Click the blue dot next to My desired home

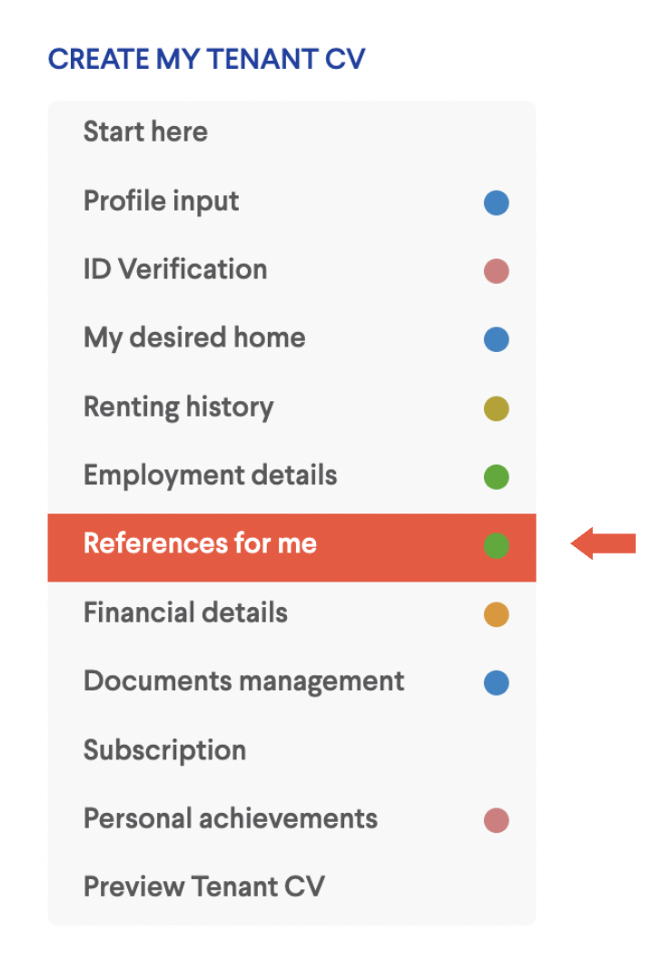(496, 339)
